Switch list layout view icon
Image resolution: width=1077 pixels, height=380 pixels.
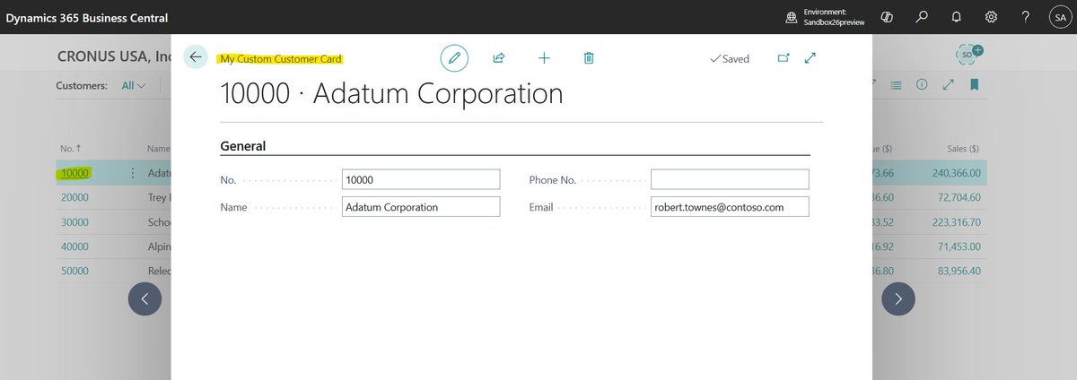click(896, 85)
